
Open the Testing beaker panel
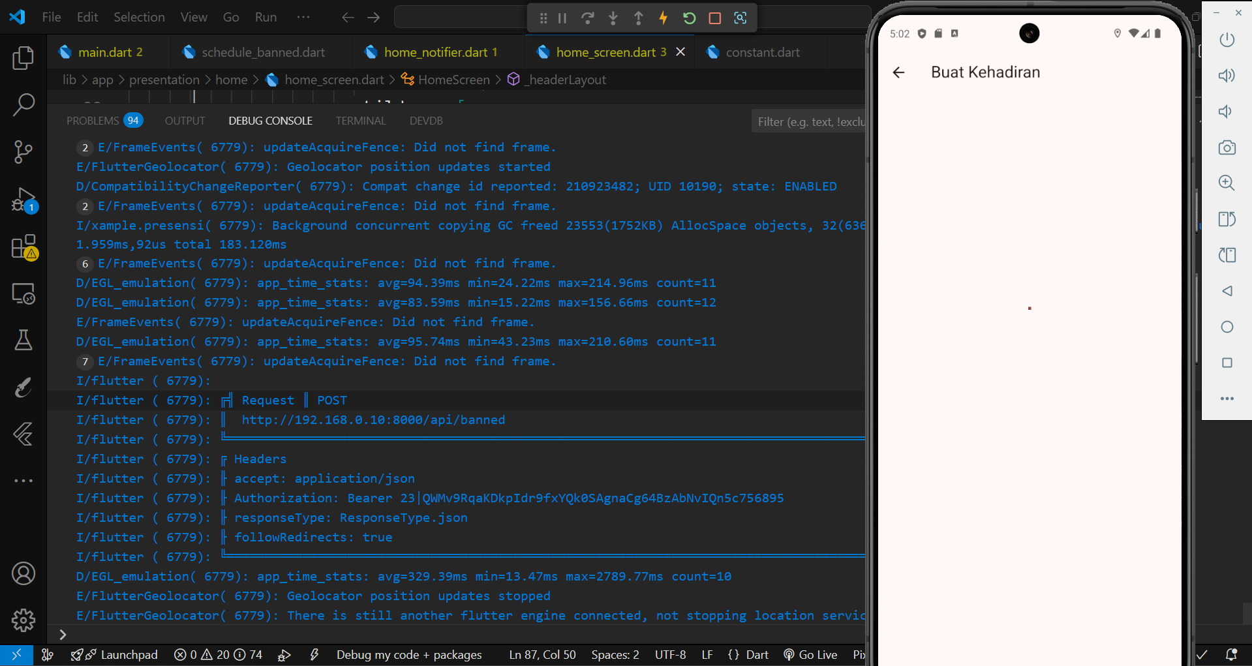pyautogui.click(x=23, y=340)
